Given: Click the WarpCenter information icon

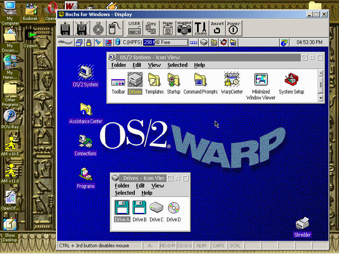Looking at the screenshot, I should pos(284,42).
